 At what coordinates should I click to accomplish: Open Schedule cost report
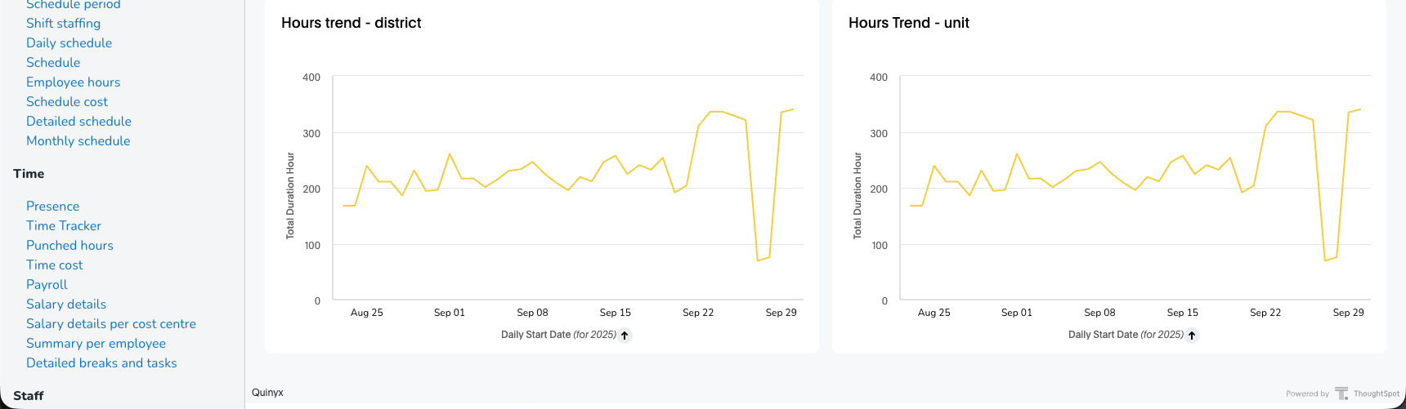click(x=67, y=102)
